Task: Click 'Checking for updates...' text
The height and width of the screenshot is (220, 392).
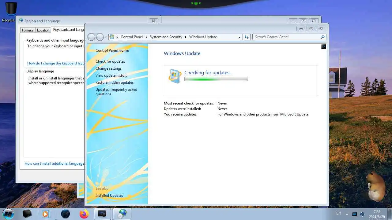Action: (208, 73)
